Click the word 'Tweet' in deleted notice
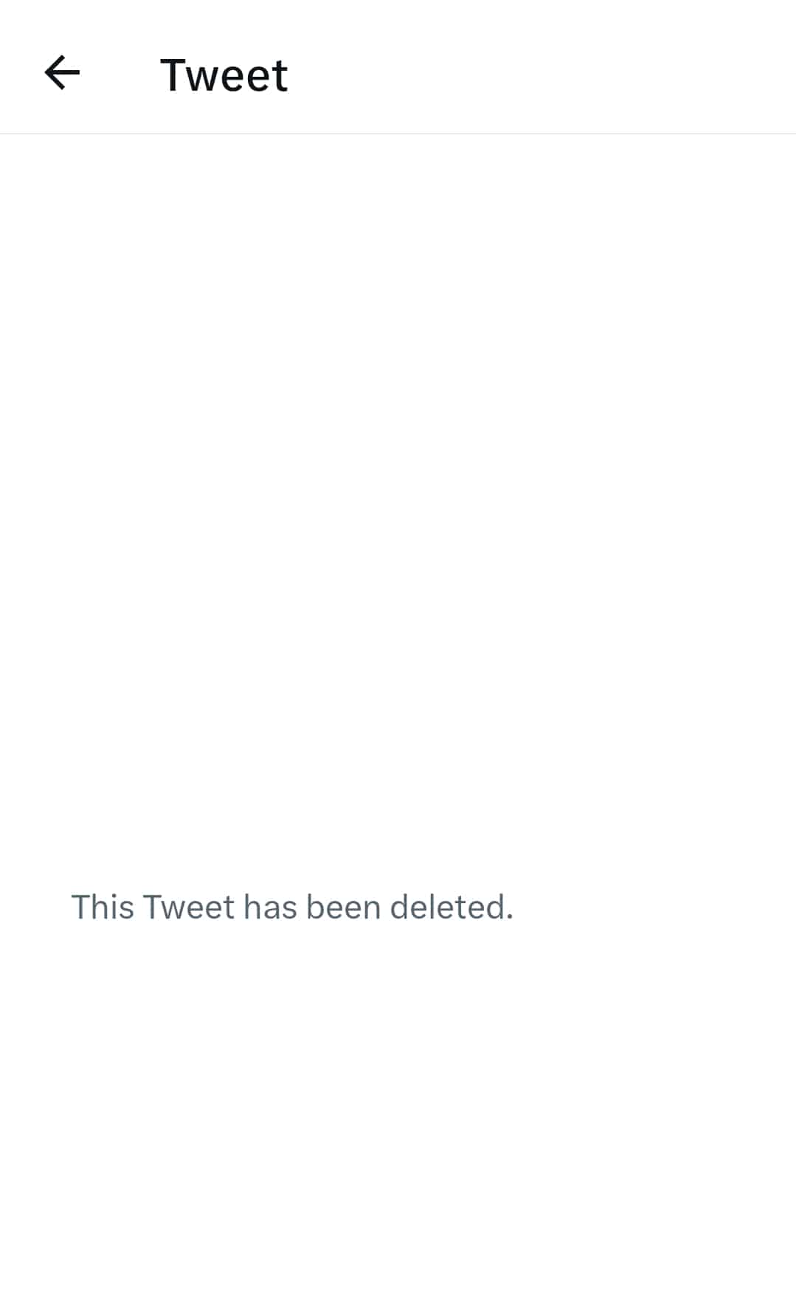The image size is (796, 1312). (x=189, y=907)
